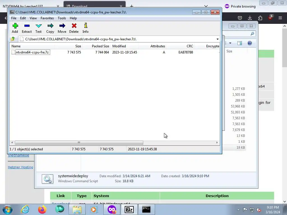Click the 53,968 KB size entry in Explorer

point(238,106)
